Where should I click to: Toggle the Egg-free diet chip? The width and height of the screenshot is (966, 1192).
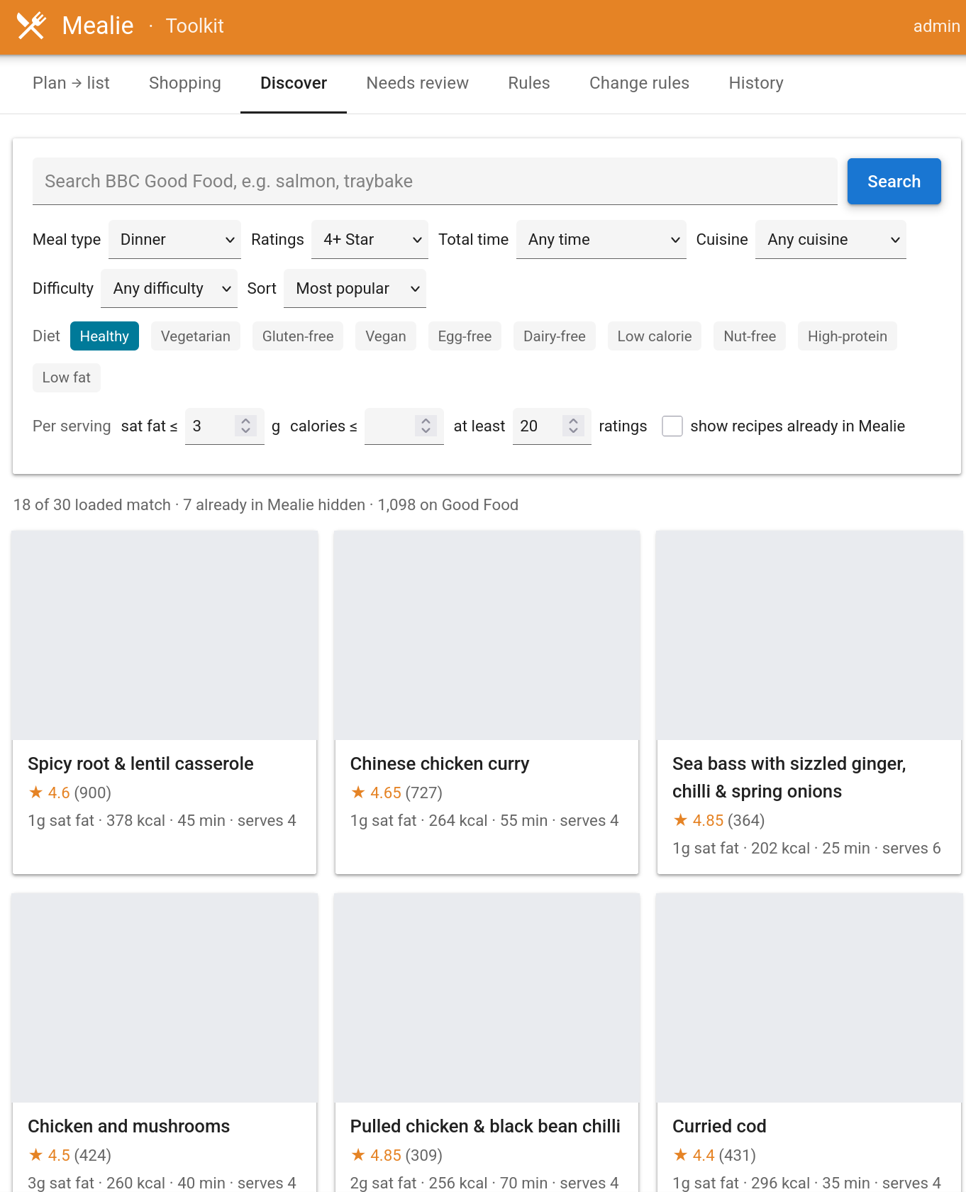tap(465, 336)
